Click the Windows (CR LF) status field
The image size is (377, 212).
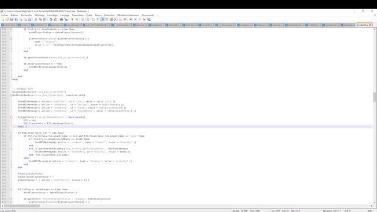[x=332, y=211]
